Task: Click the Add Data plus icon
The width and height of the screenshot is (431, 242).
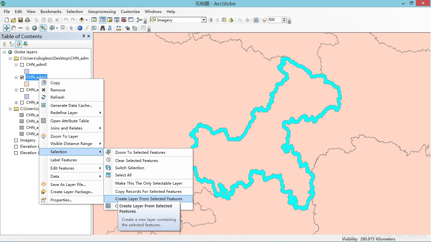Action: (81, 20)
